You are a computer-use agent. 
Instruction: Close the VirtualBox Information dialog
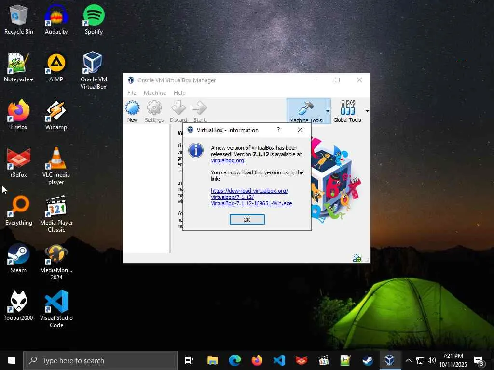click(x=300, y=130)
